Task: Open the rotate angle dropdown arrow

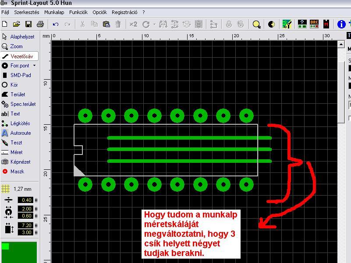Action: (154, 24)
